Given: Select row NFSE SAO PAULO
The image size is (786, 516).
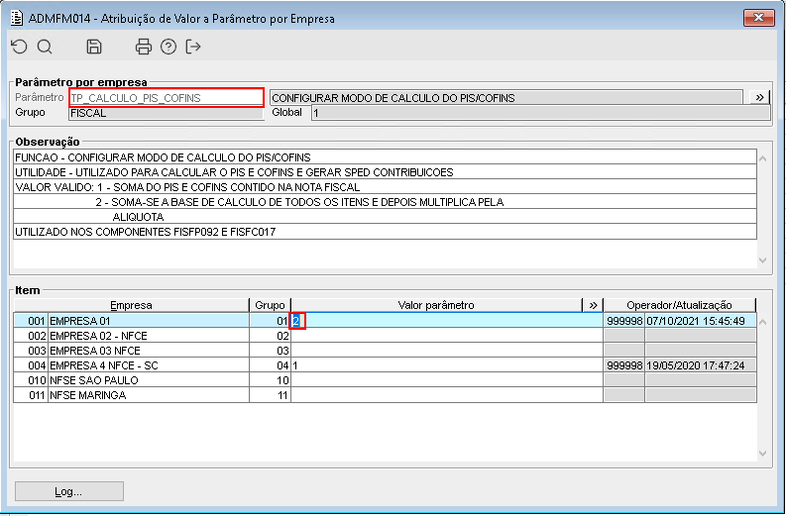Looking at the screenshot, I should tap(385, 380).
